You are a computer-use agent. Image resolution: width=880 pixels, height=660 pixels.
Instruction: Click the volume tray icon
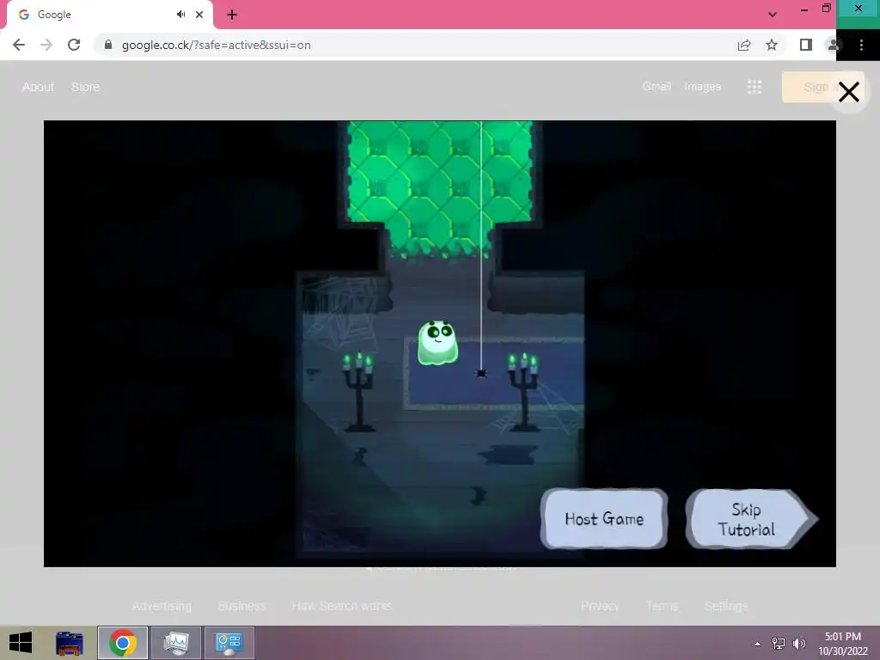point(798,643)
